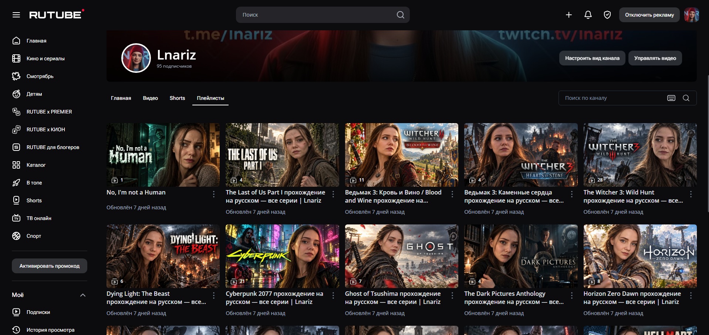Open the user profile avatar menu
Viewport: 709px width, 335px height.
pos(691,15)
